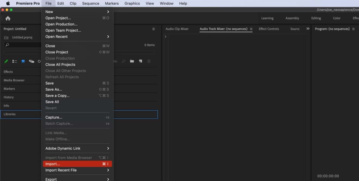Choose Capture... in File menu
Screen dimensions: 359x181
pyautogui.click(x=77, y=117)
